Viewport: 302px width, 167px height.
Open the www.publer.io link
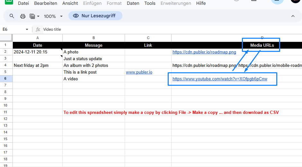coord(139,72)
